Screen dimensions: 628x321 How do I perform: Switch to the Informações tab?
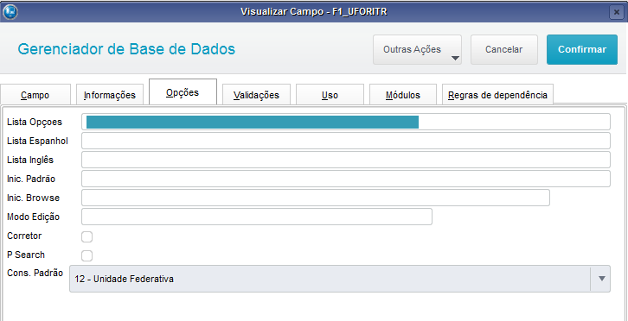pyautogui.click(x=109, y=95)
